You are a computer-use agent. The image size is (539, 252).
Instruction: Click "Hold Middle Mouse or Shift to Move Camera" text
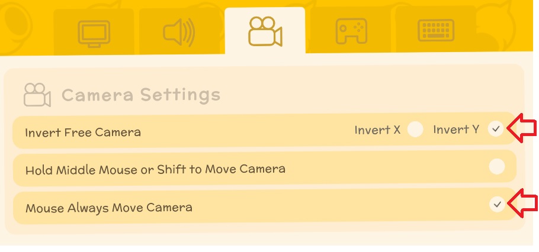155,170
